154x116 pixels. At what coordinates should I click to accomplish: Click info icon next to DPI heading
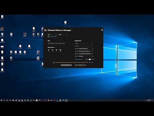point(50,41)
